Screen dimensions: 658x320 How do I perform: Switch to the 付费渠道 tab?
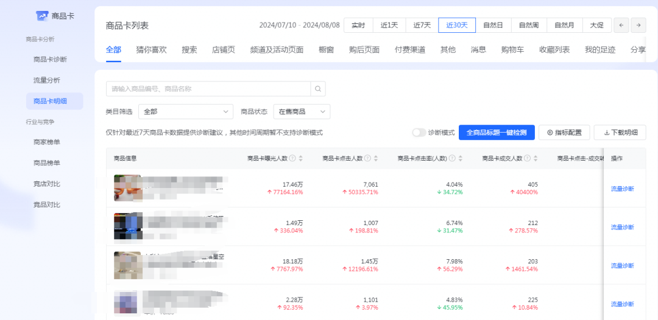[x=410, y=50]
